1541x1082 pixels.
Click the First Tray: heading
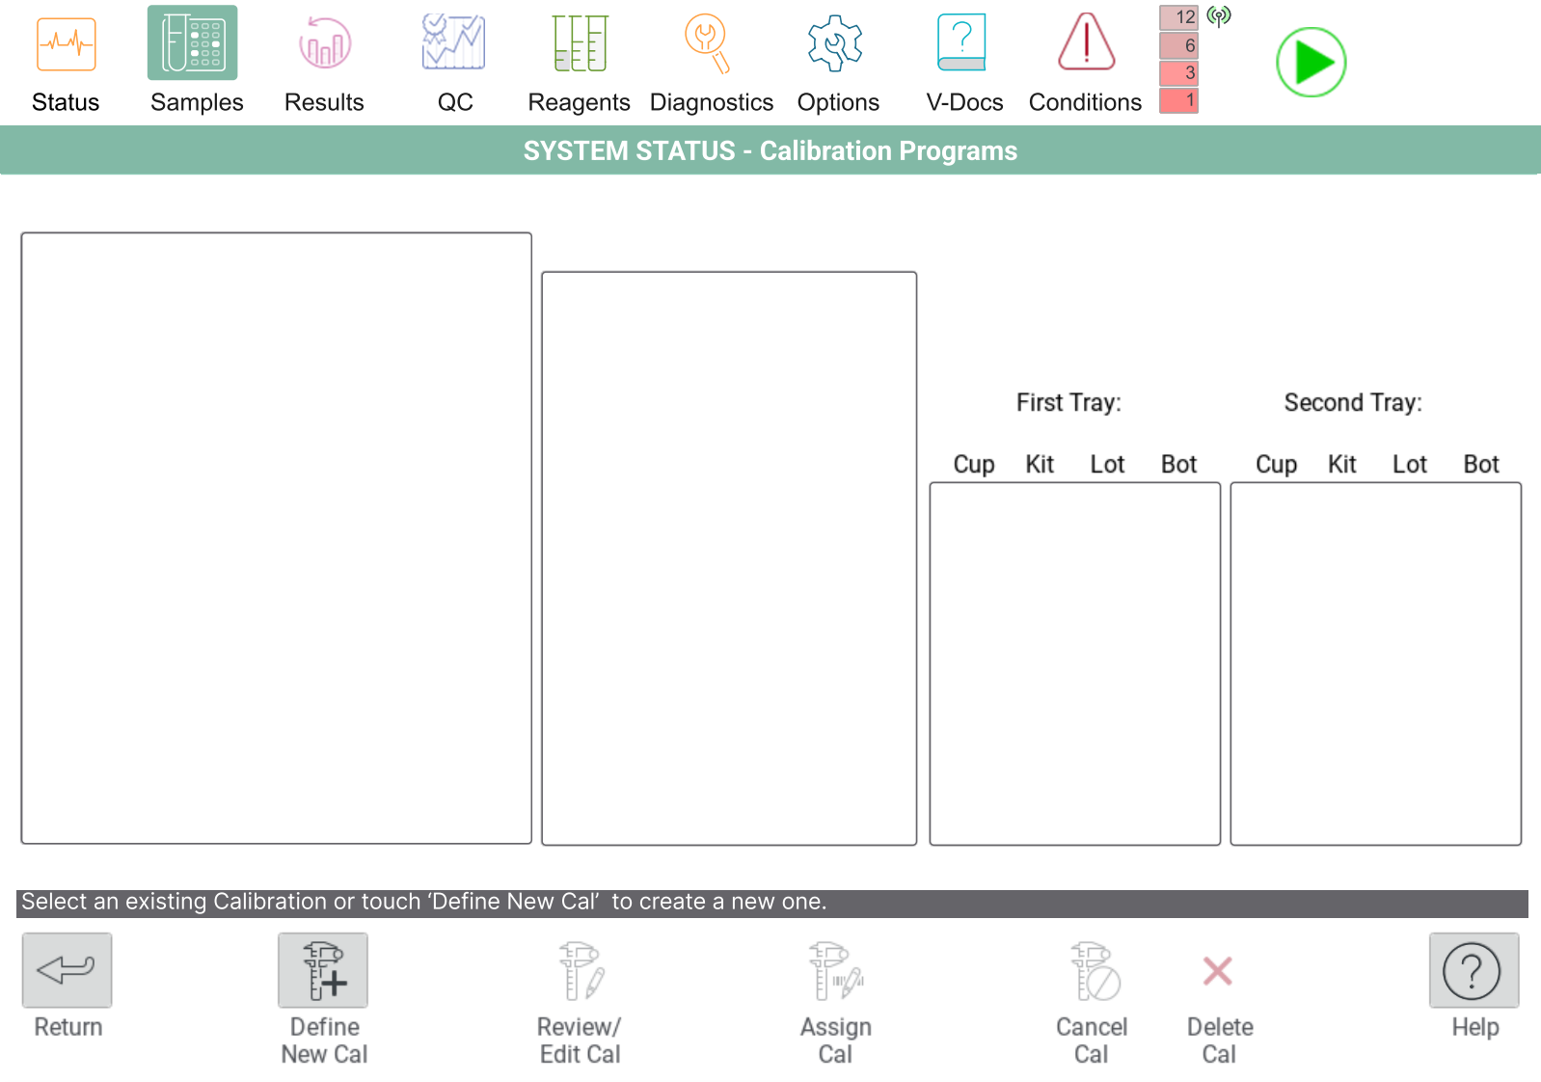pos(1068,402)
